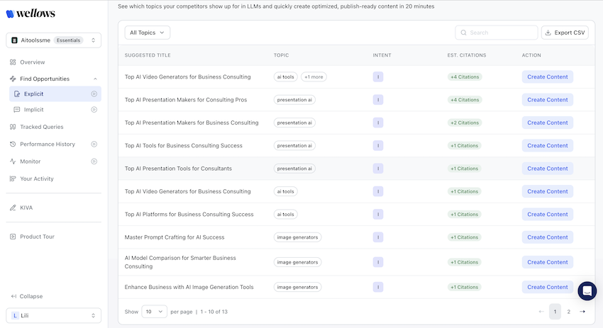Create Content for Enhance Business with AI Image row
This screenshot has width=603, height=328.
click(547, 288)
